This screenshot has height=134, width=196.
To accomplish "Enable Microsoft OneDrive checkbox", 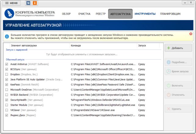I will 7,90.
